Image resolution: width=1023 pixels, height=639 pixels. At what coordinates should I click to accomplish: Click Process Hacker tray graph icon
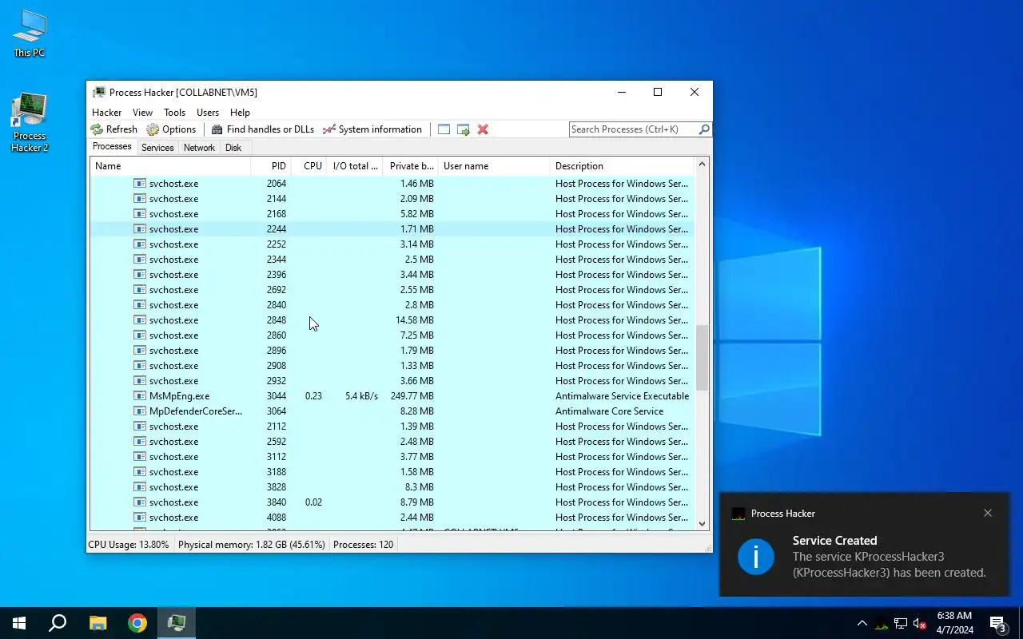[882, 624]
